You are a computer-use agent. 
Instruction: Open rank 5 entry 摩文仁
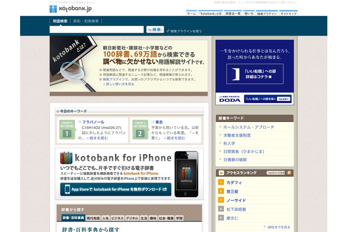232,218
